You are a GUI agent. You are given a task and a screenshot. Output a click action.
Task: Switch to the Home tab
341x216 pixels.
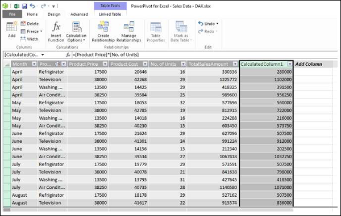32,14
